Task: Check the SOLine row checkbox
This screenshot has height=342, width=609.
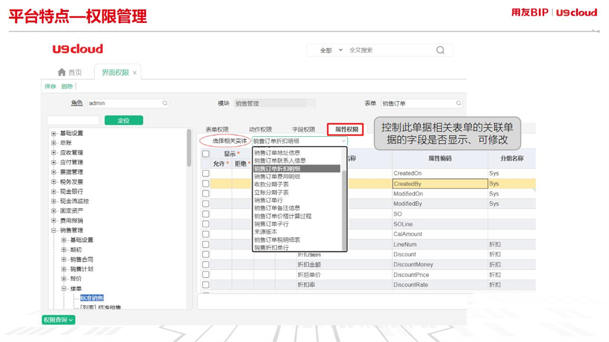Action: 206,224
